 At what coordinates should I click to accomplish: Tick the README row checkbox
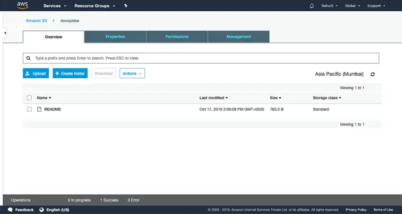coord(29,109)
